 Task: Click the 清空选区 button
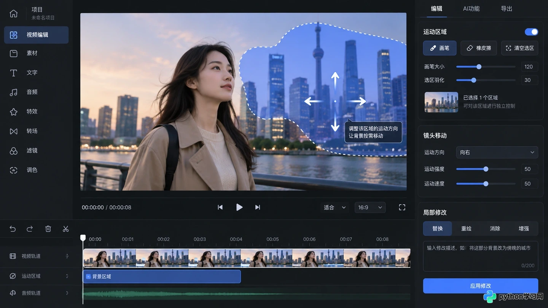(519, 48)
